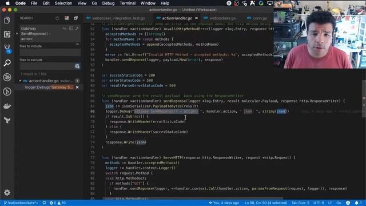
Task: Toggle use exclude settings gear button
Action: 77,66
